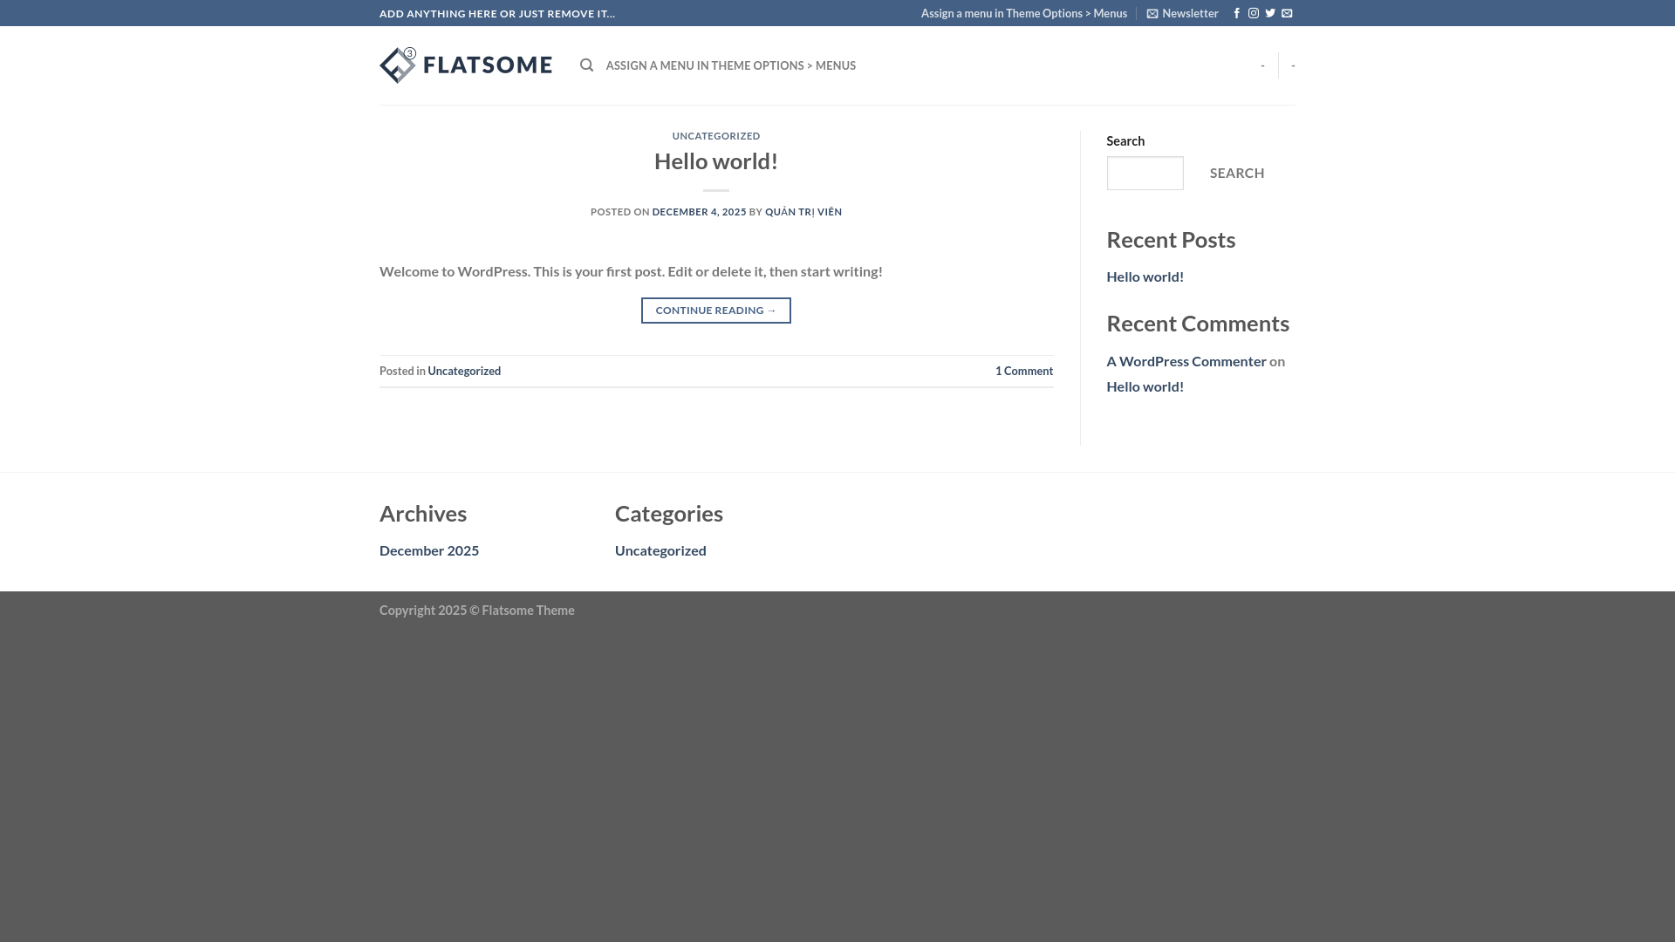Click the 'Welcome to WordPress' excerpt text

coord(631,271)
